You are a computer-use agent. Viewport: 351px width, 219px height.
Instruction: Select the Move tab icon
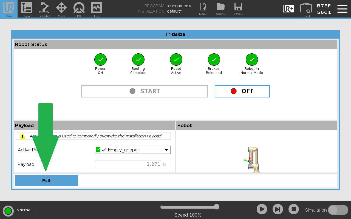[61, 8]
